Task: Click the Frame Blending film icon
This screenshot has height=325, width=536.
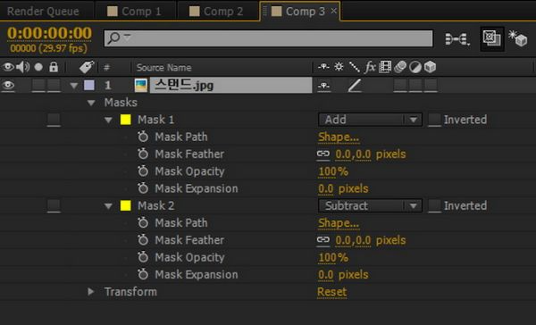Action: click(x=385, y=67)
